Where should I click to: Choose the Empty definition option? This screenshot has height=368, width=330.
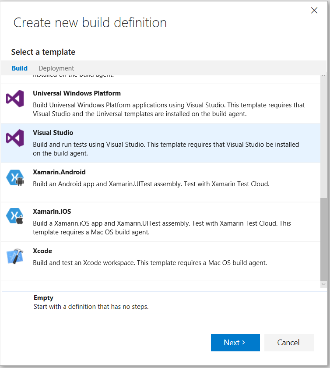(x=43, y=298)
